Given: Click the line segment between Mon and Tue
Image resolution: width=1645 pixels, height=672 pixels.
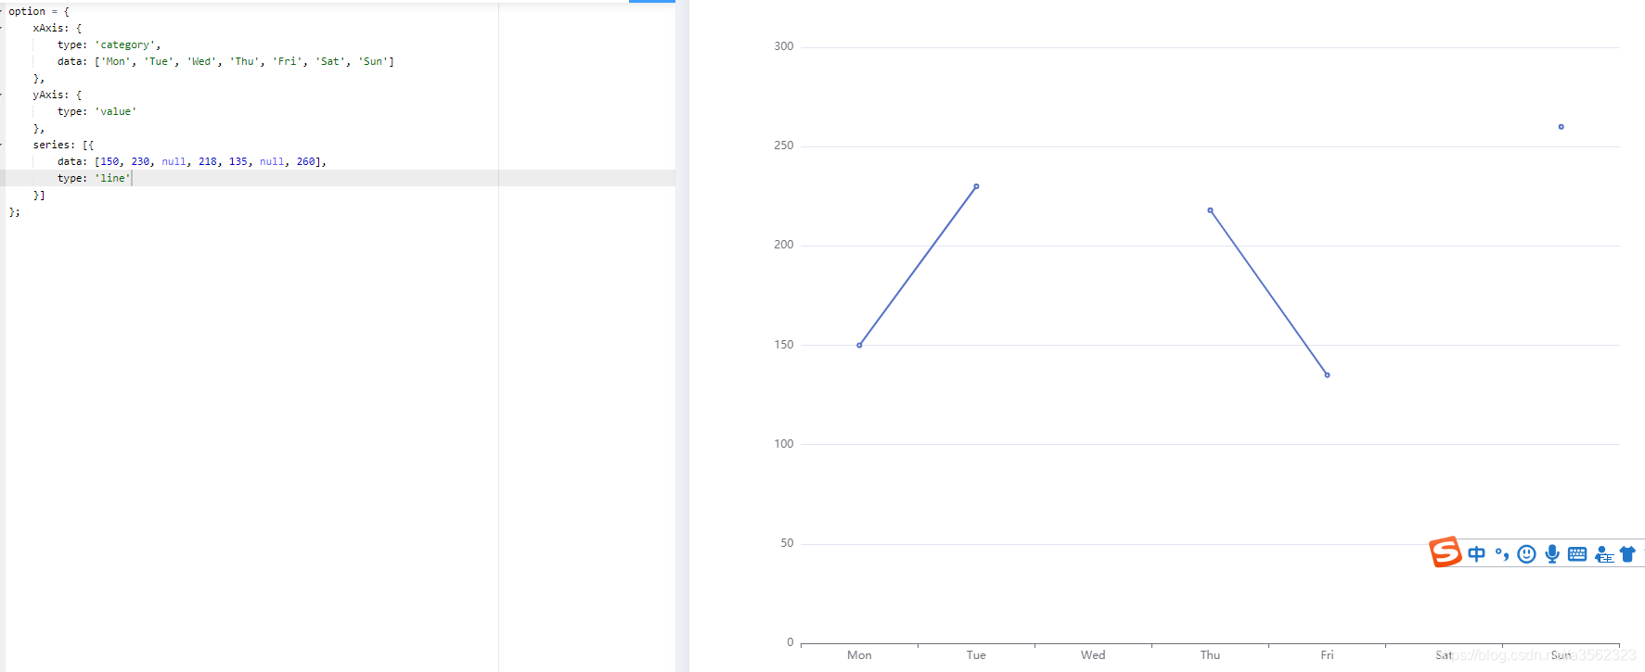Looking at the screenshot, I should pyautogui.click(x=918, y=266).
